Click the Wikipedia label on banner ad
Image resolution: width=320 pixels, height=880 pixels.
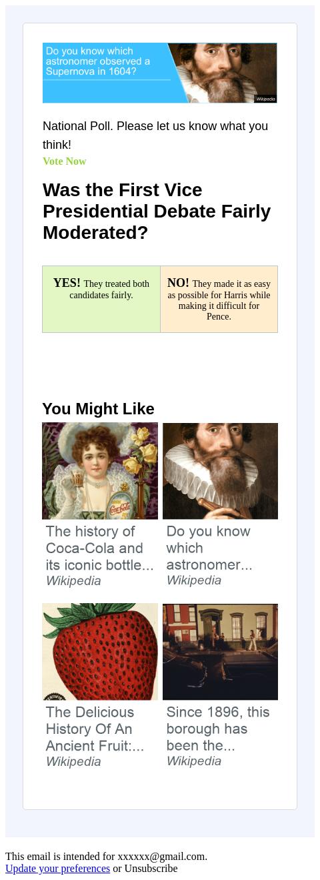point(265,99)
